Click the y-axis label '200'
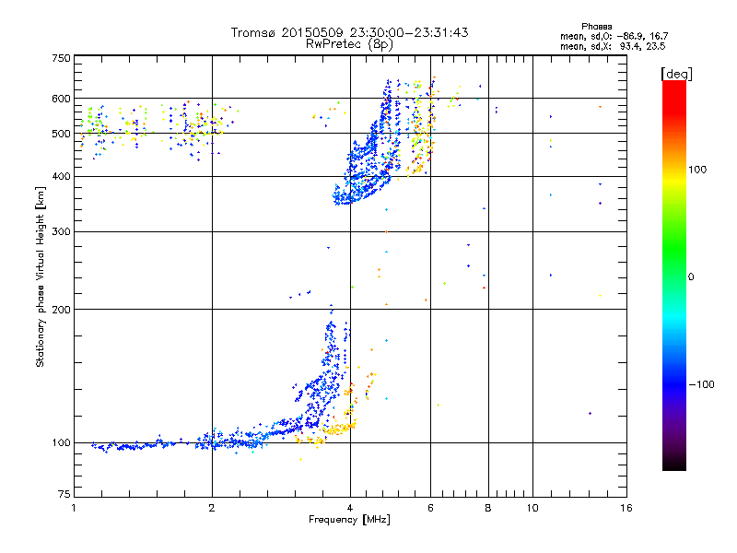The width and height of the screenshot is (737, 553). coord(61,310)
